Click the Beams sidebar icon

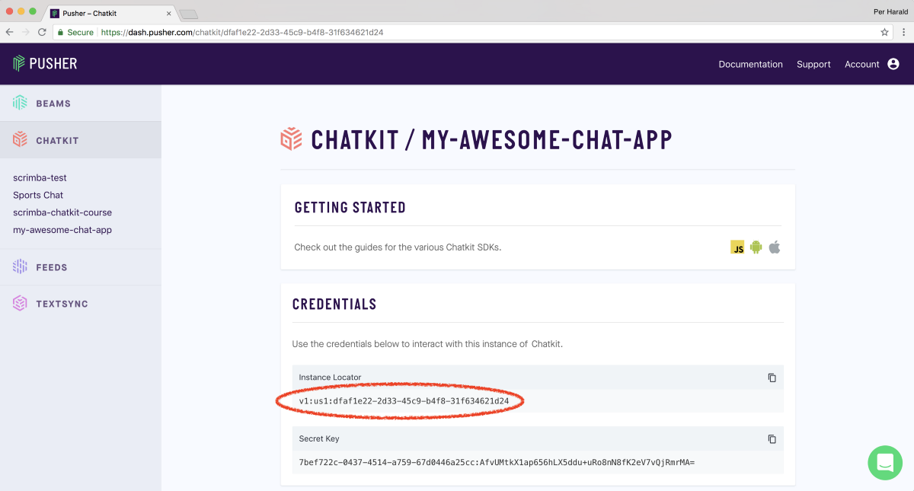20,104
